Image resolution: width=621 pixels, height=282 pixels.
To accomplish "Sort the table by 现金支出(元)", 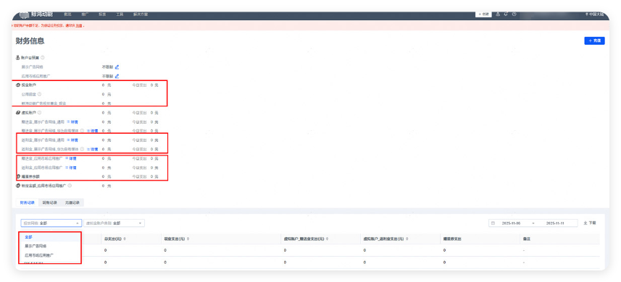I will coord(188,239).
